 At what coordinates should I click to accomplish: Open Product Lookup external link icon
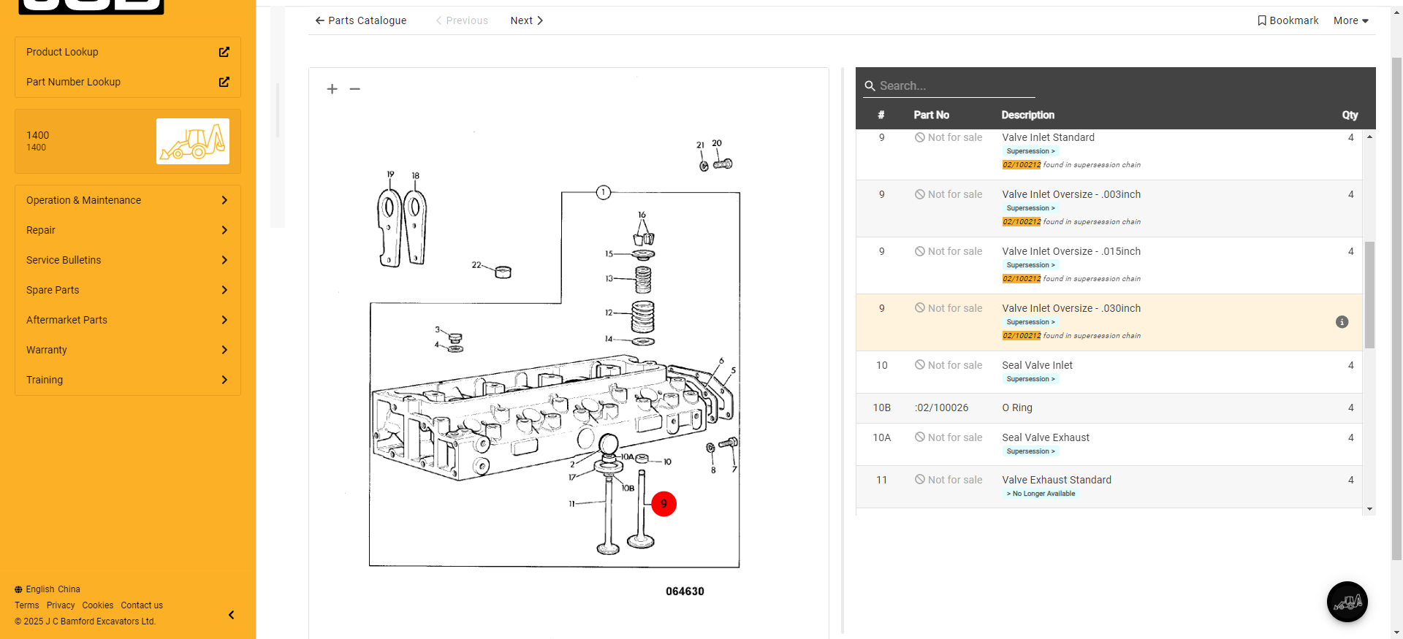point(224,52)
